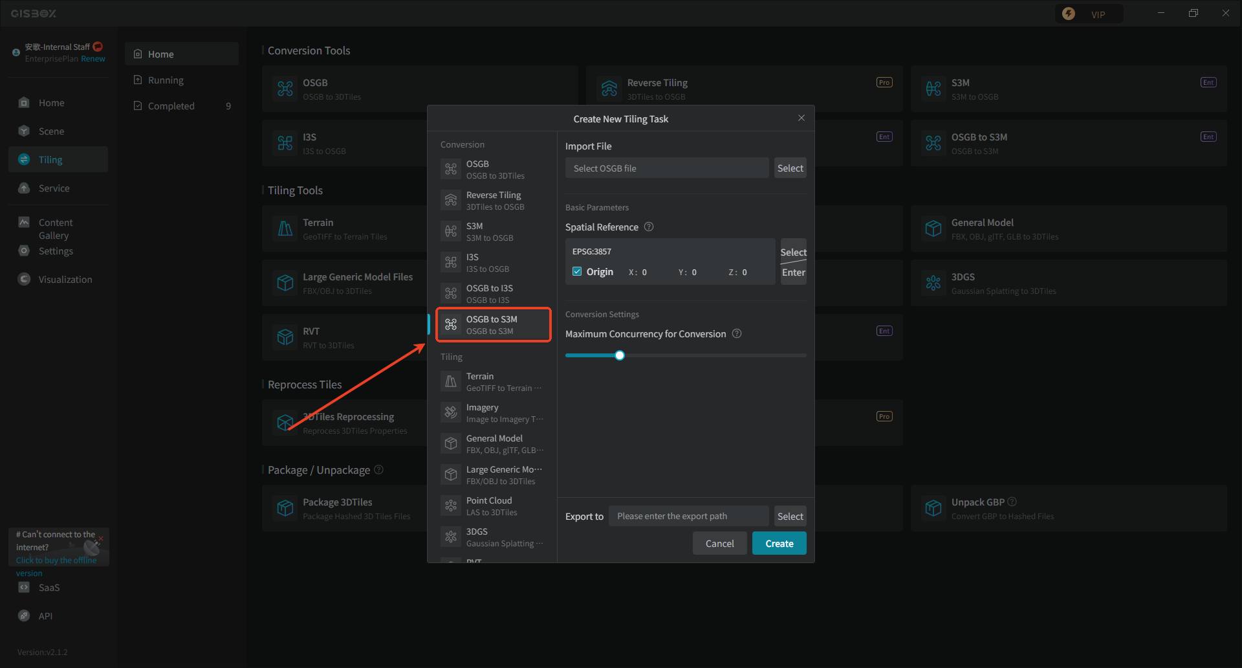The height and width of the screenshot is (668, 1242).
Task: Dismiss the can't connect notice
Action: click(x=101, y=538)
